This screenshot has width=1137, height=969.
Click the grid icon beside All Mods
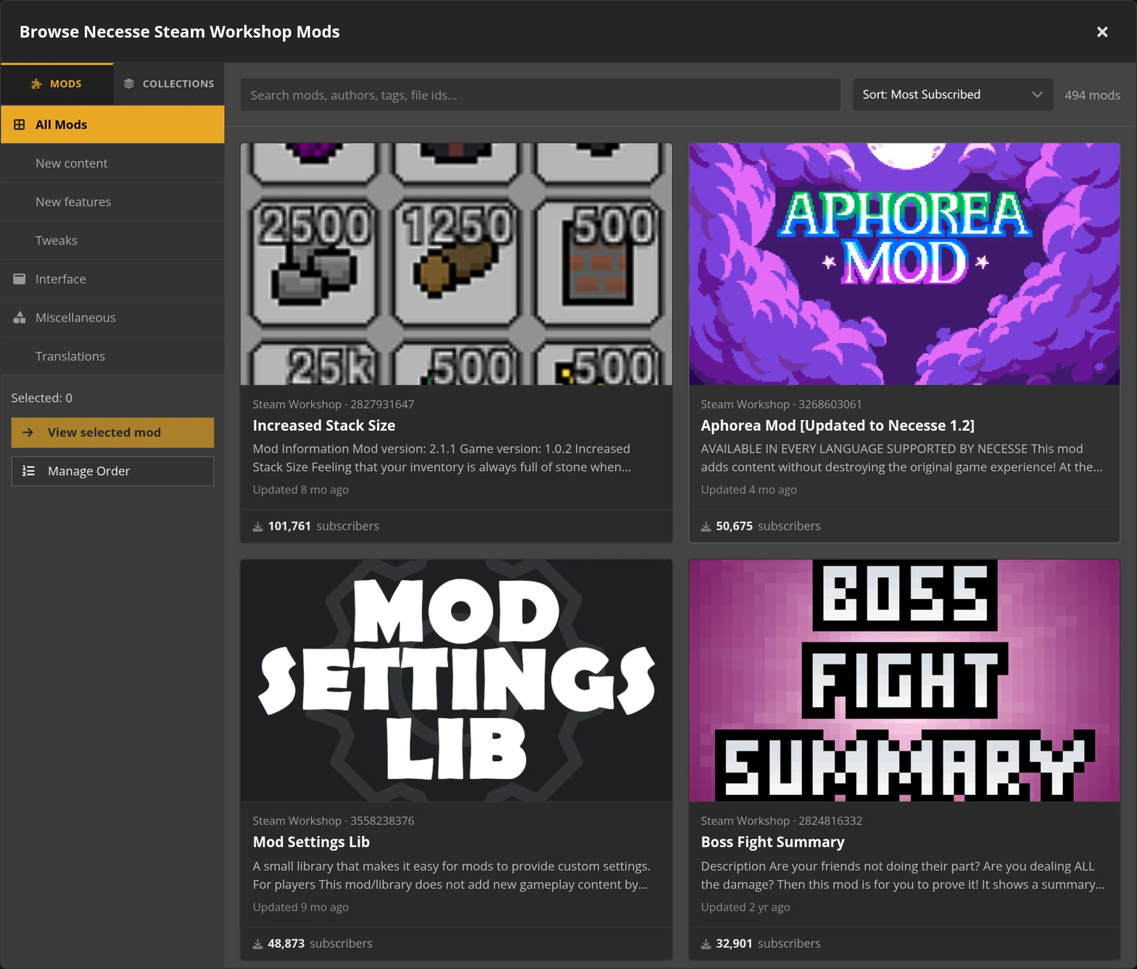(20, 125)
